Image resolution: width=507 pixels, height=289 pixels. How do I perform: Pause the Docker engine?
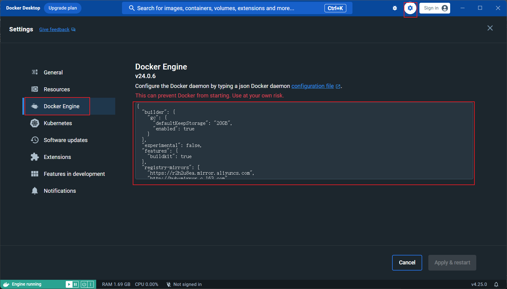(76, 284)
